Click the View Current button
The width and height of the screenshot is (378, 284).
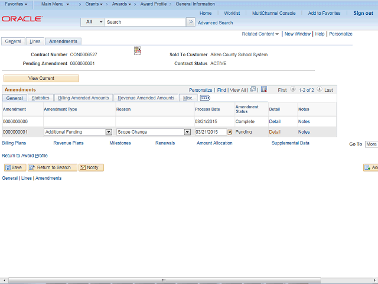41,78
